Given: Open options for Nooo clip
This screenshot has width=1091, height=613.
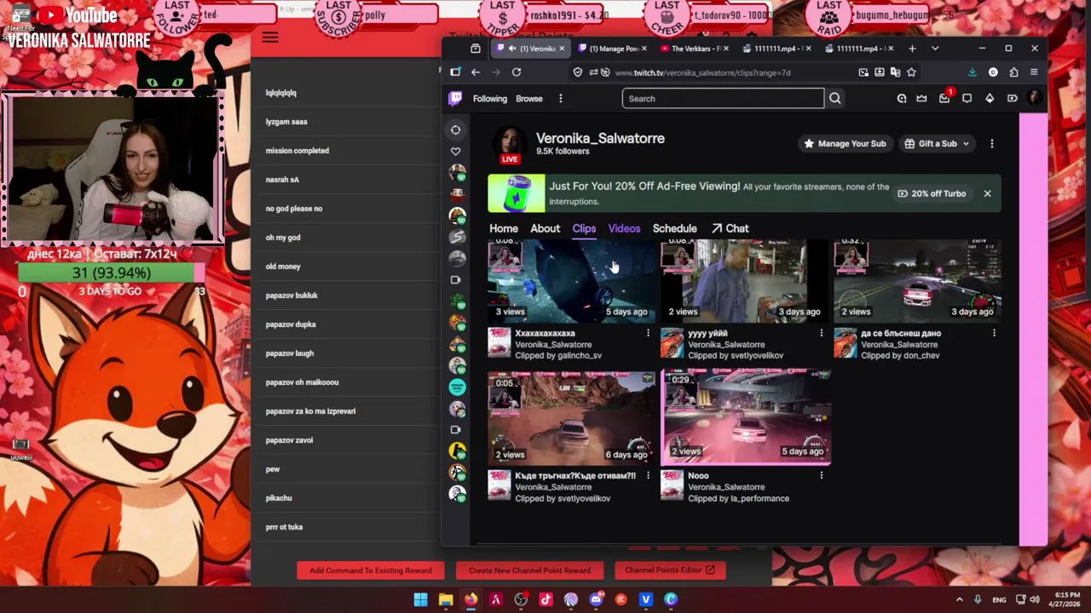Looking at the screenshot, I should pos(821,476).
